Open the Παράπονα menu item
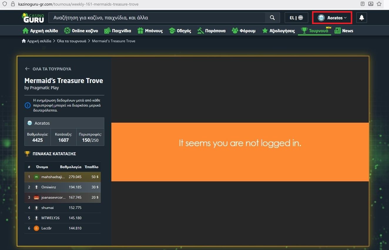The image size is (389, 250). [212, 31]
